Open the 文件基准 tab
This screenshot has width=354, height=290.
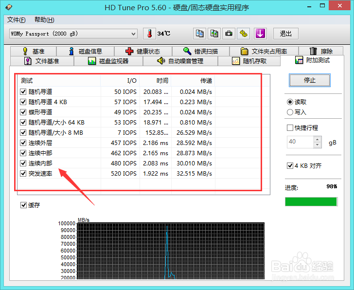[42, 61]
